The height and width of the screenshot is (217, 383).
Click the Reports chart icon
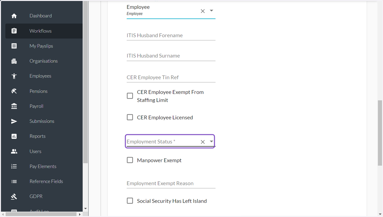(x=14, y=136)
